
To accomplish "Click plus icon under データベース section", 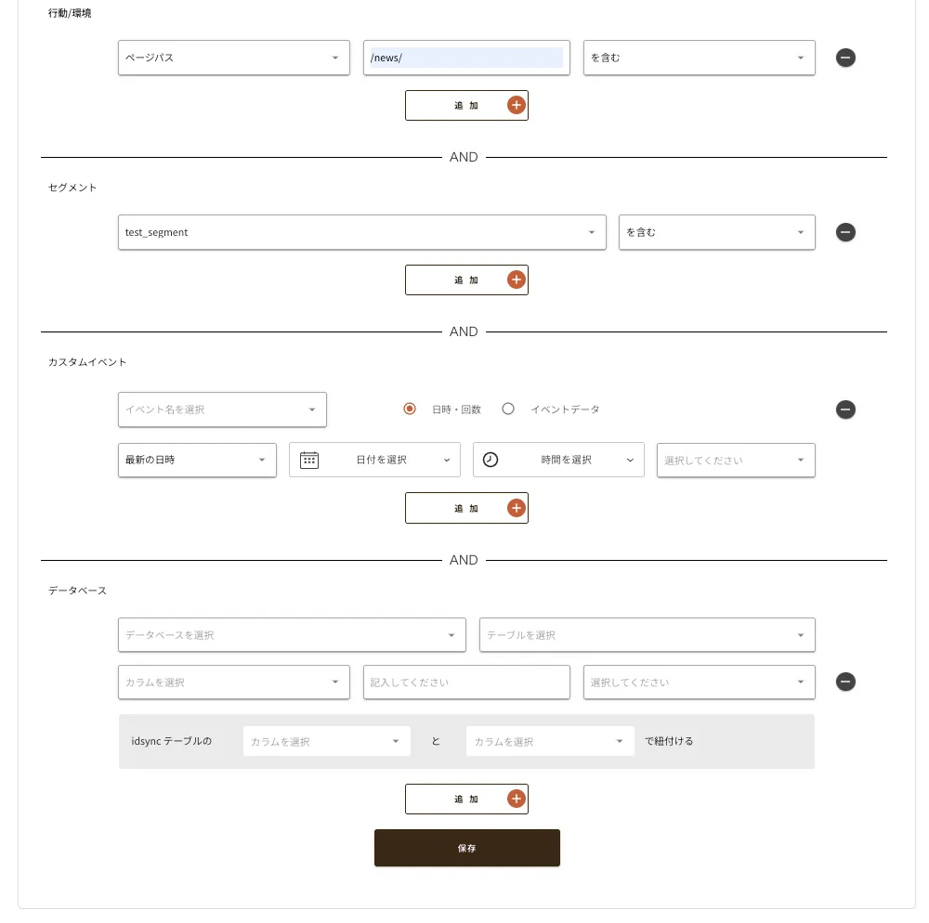I will 517,799.
